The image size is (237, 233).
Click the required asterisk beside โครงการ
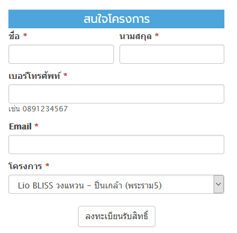click(47, 166)
